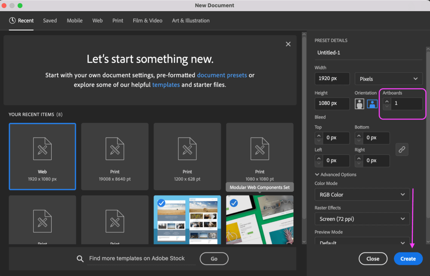The width and height of the screenshot is (430, 276).
Task: Open the Raster Effects Screen dropdown
Action: click(x=362, y=219)
